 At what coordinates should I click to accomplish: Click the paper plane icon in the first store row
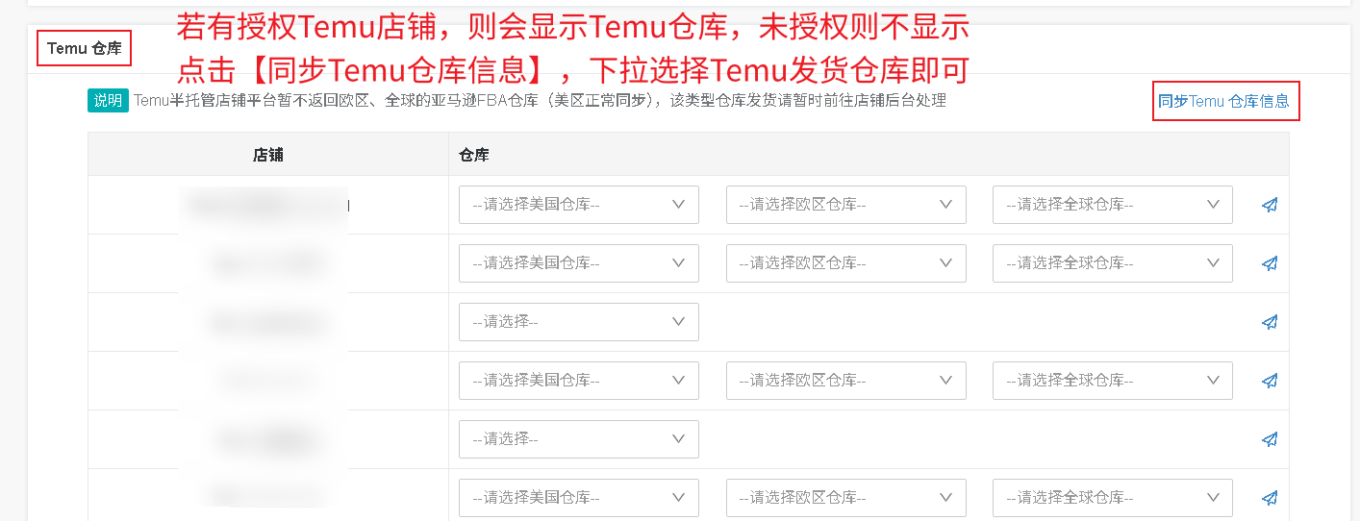click(1270, 205)
